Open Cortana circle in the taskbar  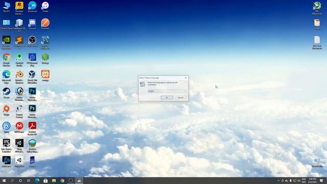point(20,180)
